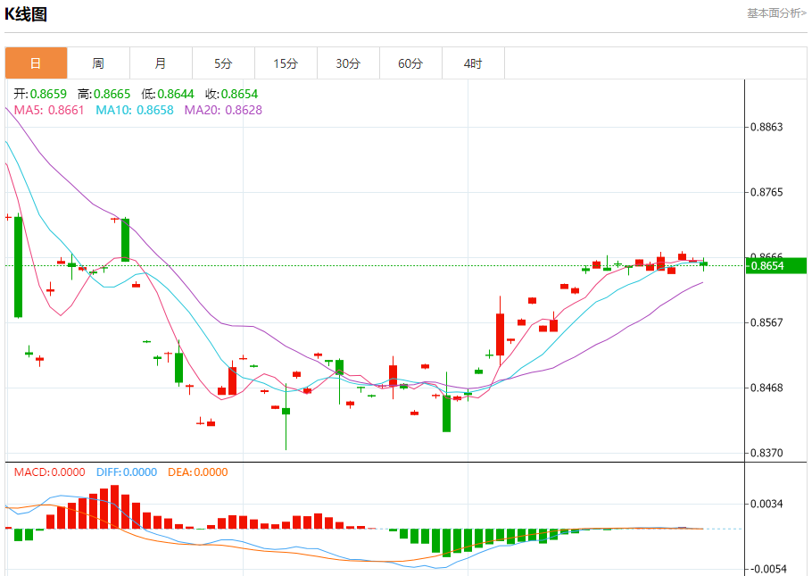Click the MACD value label
812x576 pixels.
coord(49,472)
